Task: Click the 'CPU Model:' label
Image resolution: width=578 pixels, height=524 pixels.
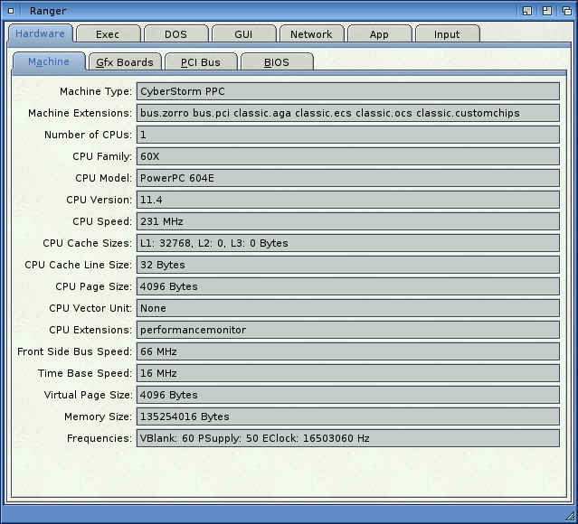Action: (104, 178)
